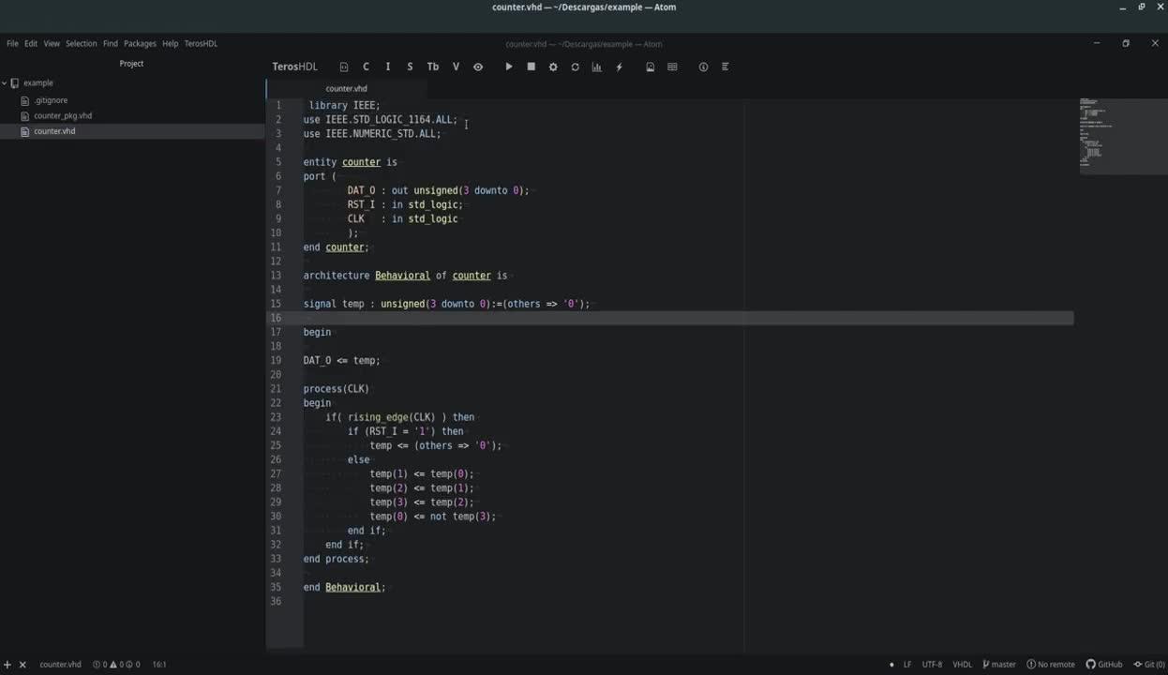Switch to the counter.vhd editor tab

346,88
